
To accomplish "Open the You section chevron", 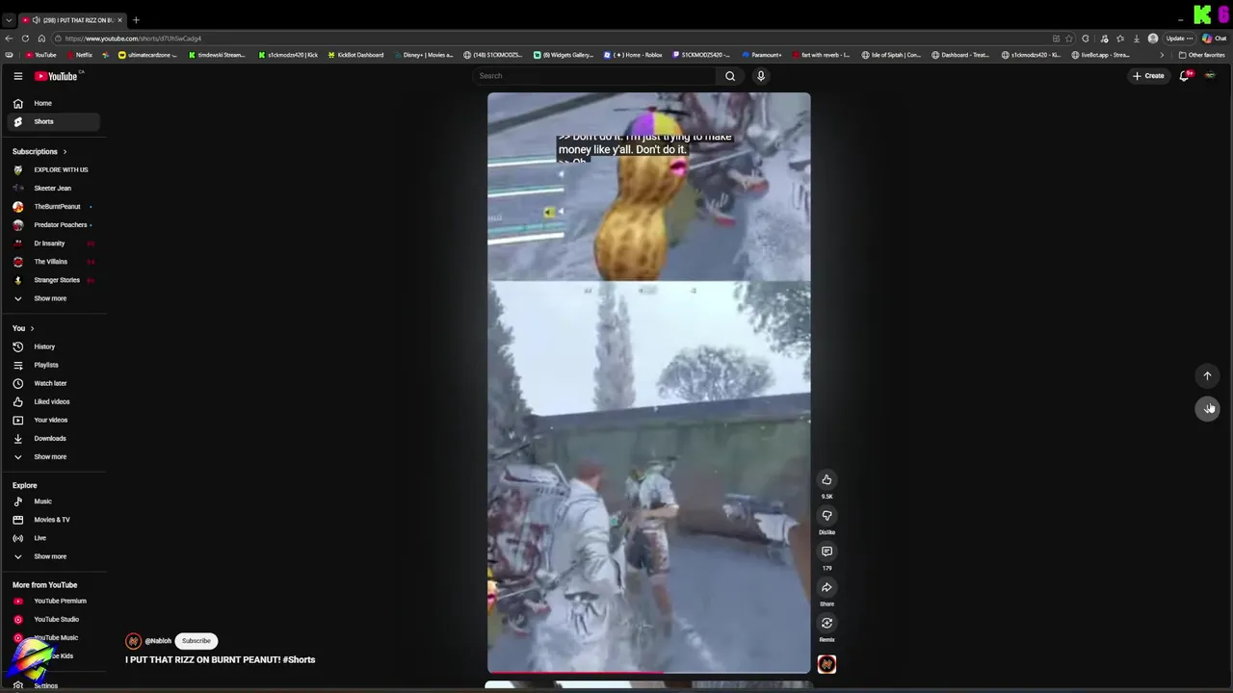I will [32, 329].
